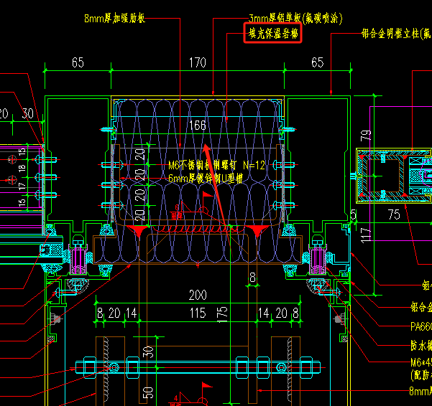
Task: Click the right red triangle marker
Action: click(x=257, y=230)
